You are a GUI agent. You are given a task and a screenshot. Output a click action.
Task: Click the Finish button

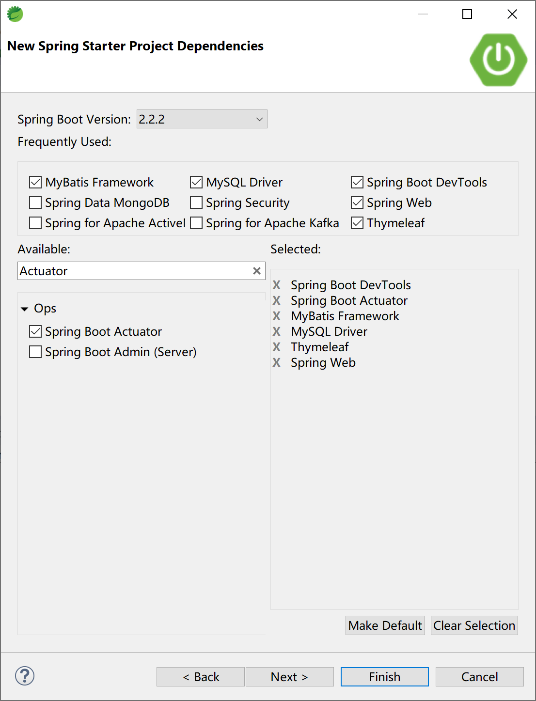point(384,677)
